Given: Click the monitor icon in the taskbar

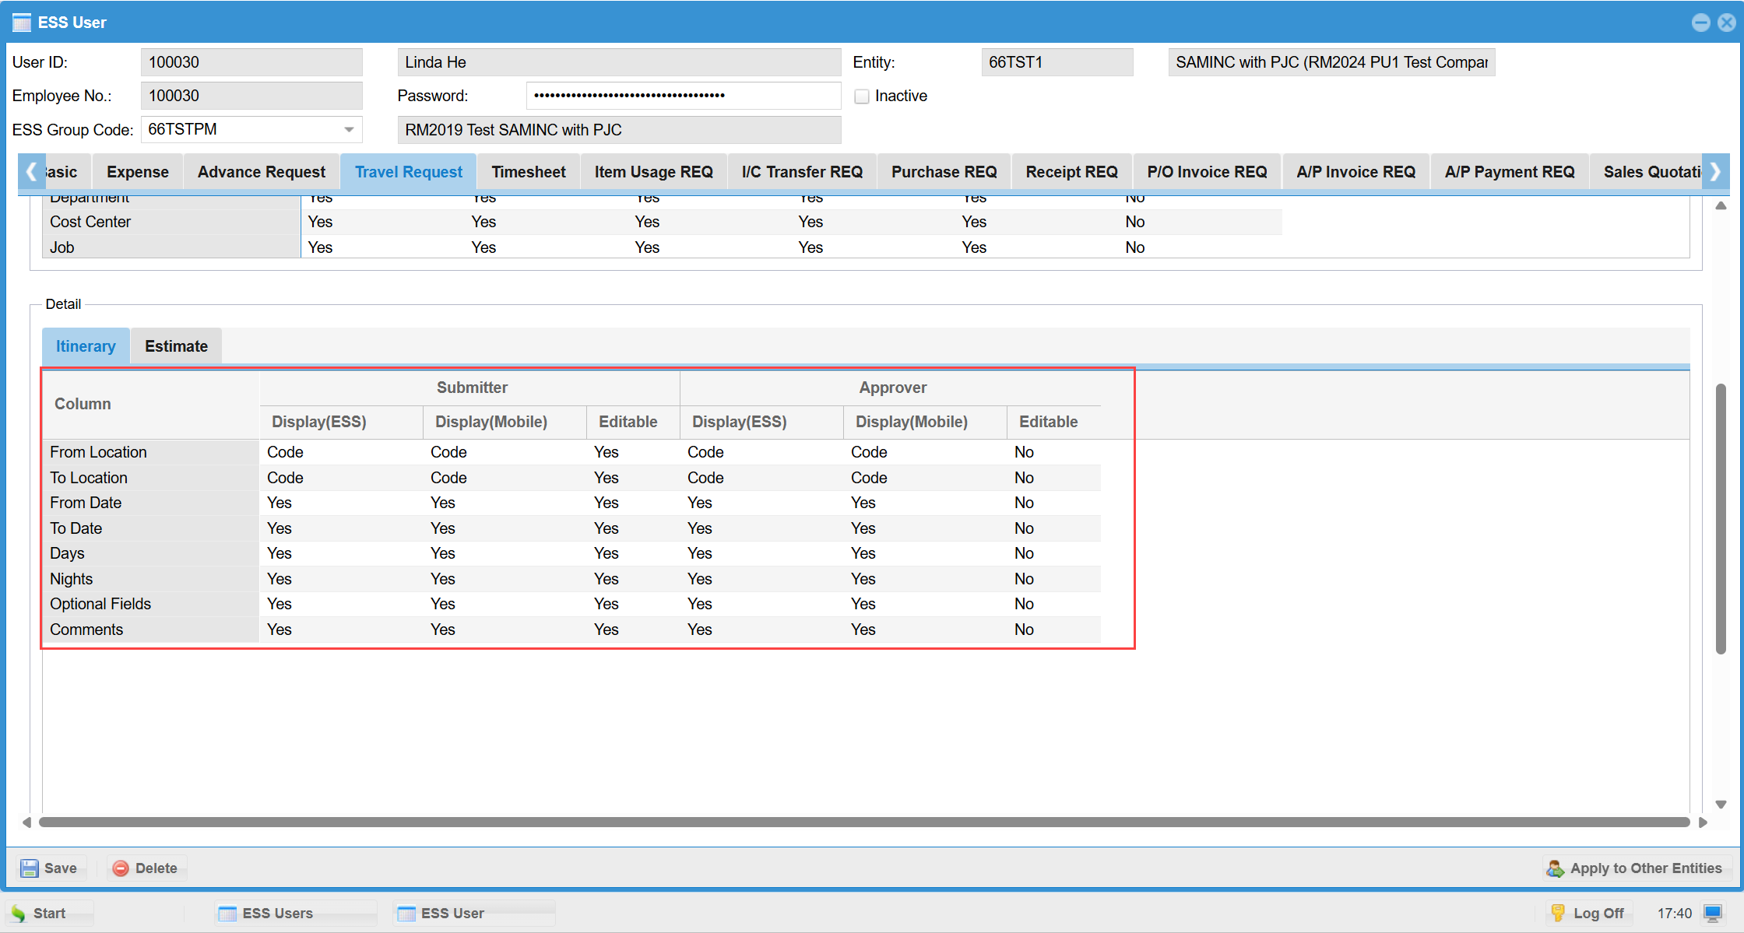Looking at the screenshot, I should (x=1714, y=913).
